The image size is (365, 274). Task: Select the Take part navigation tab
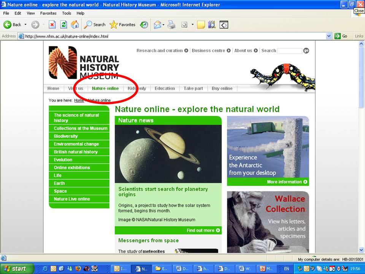[x=193, y=88]
